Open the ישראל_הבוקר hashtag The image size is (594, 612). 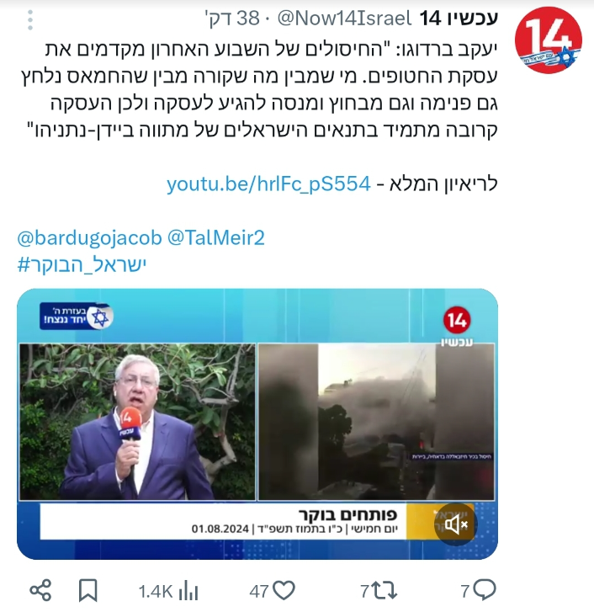(82, 264)
